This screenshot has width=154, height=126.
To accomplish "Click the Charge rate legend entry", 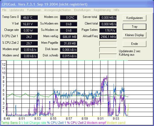I will 38,123.
